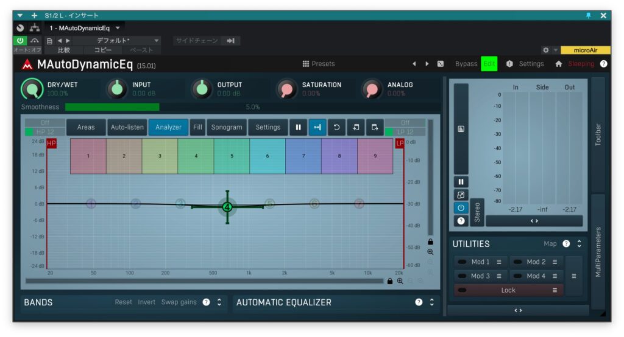624x337 pixels.
Task: Toggle the Bypass switch
Action: (x=466, y=64)
